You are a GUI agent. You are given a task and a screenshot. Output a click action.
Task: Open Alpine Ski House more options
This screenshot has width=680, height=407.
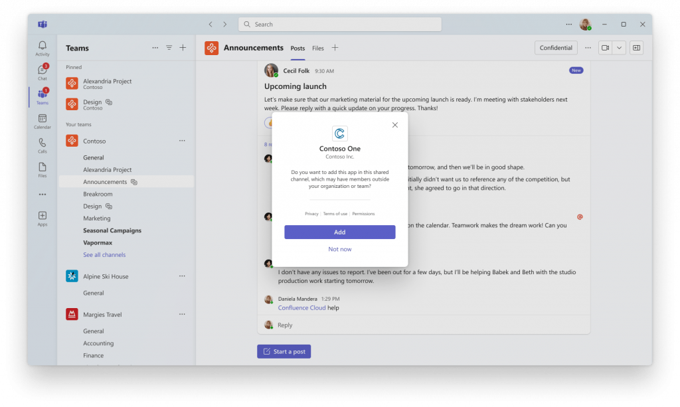182,276
